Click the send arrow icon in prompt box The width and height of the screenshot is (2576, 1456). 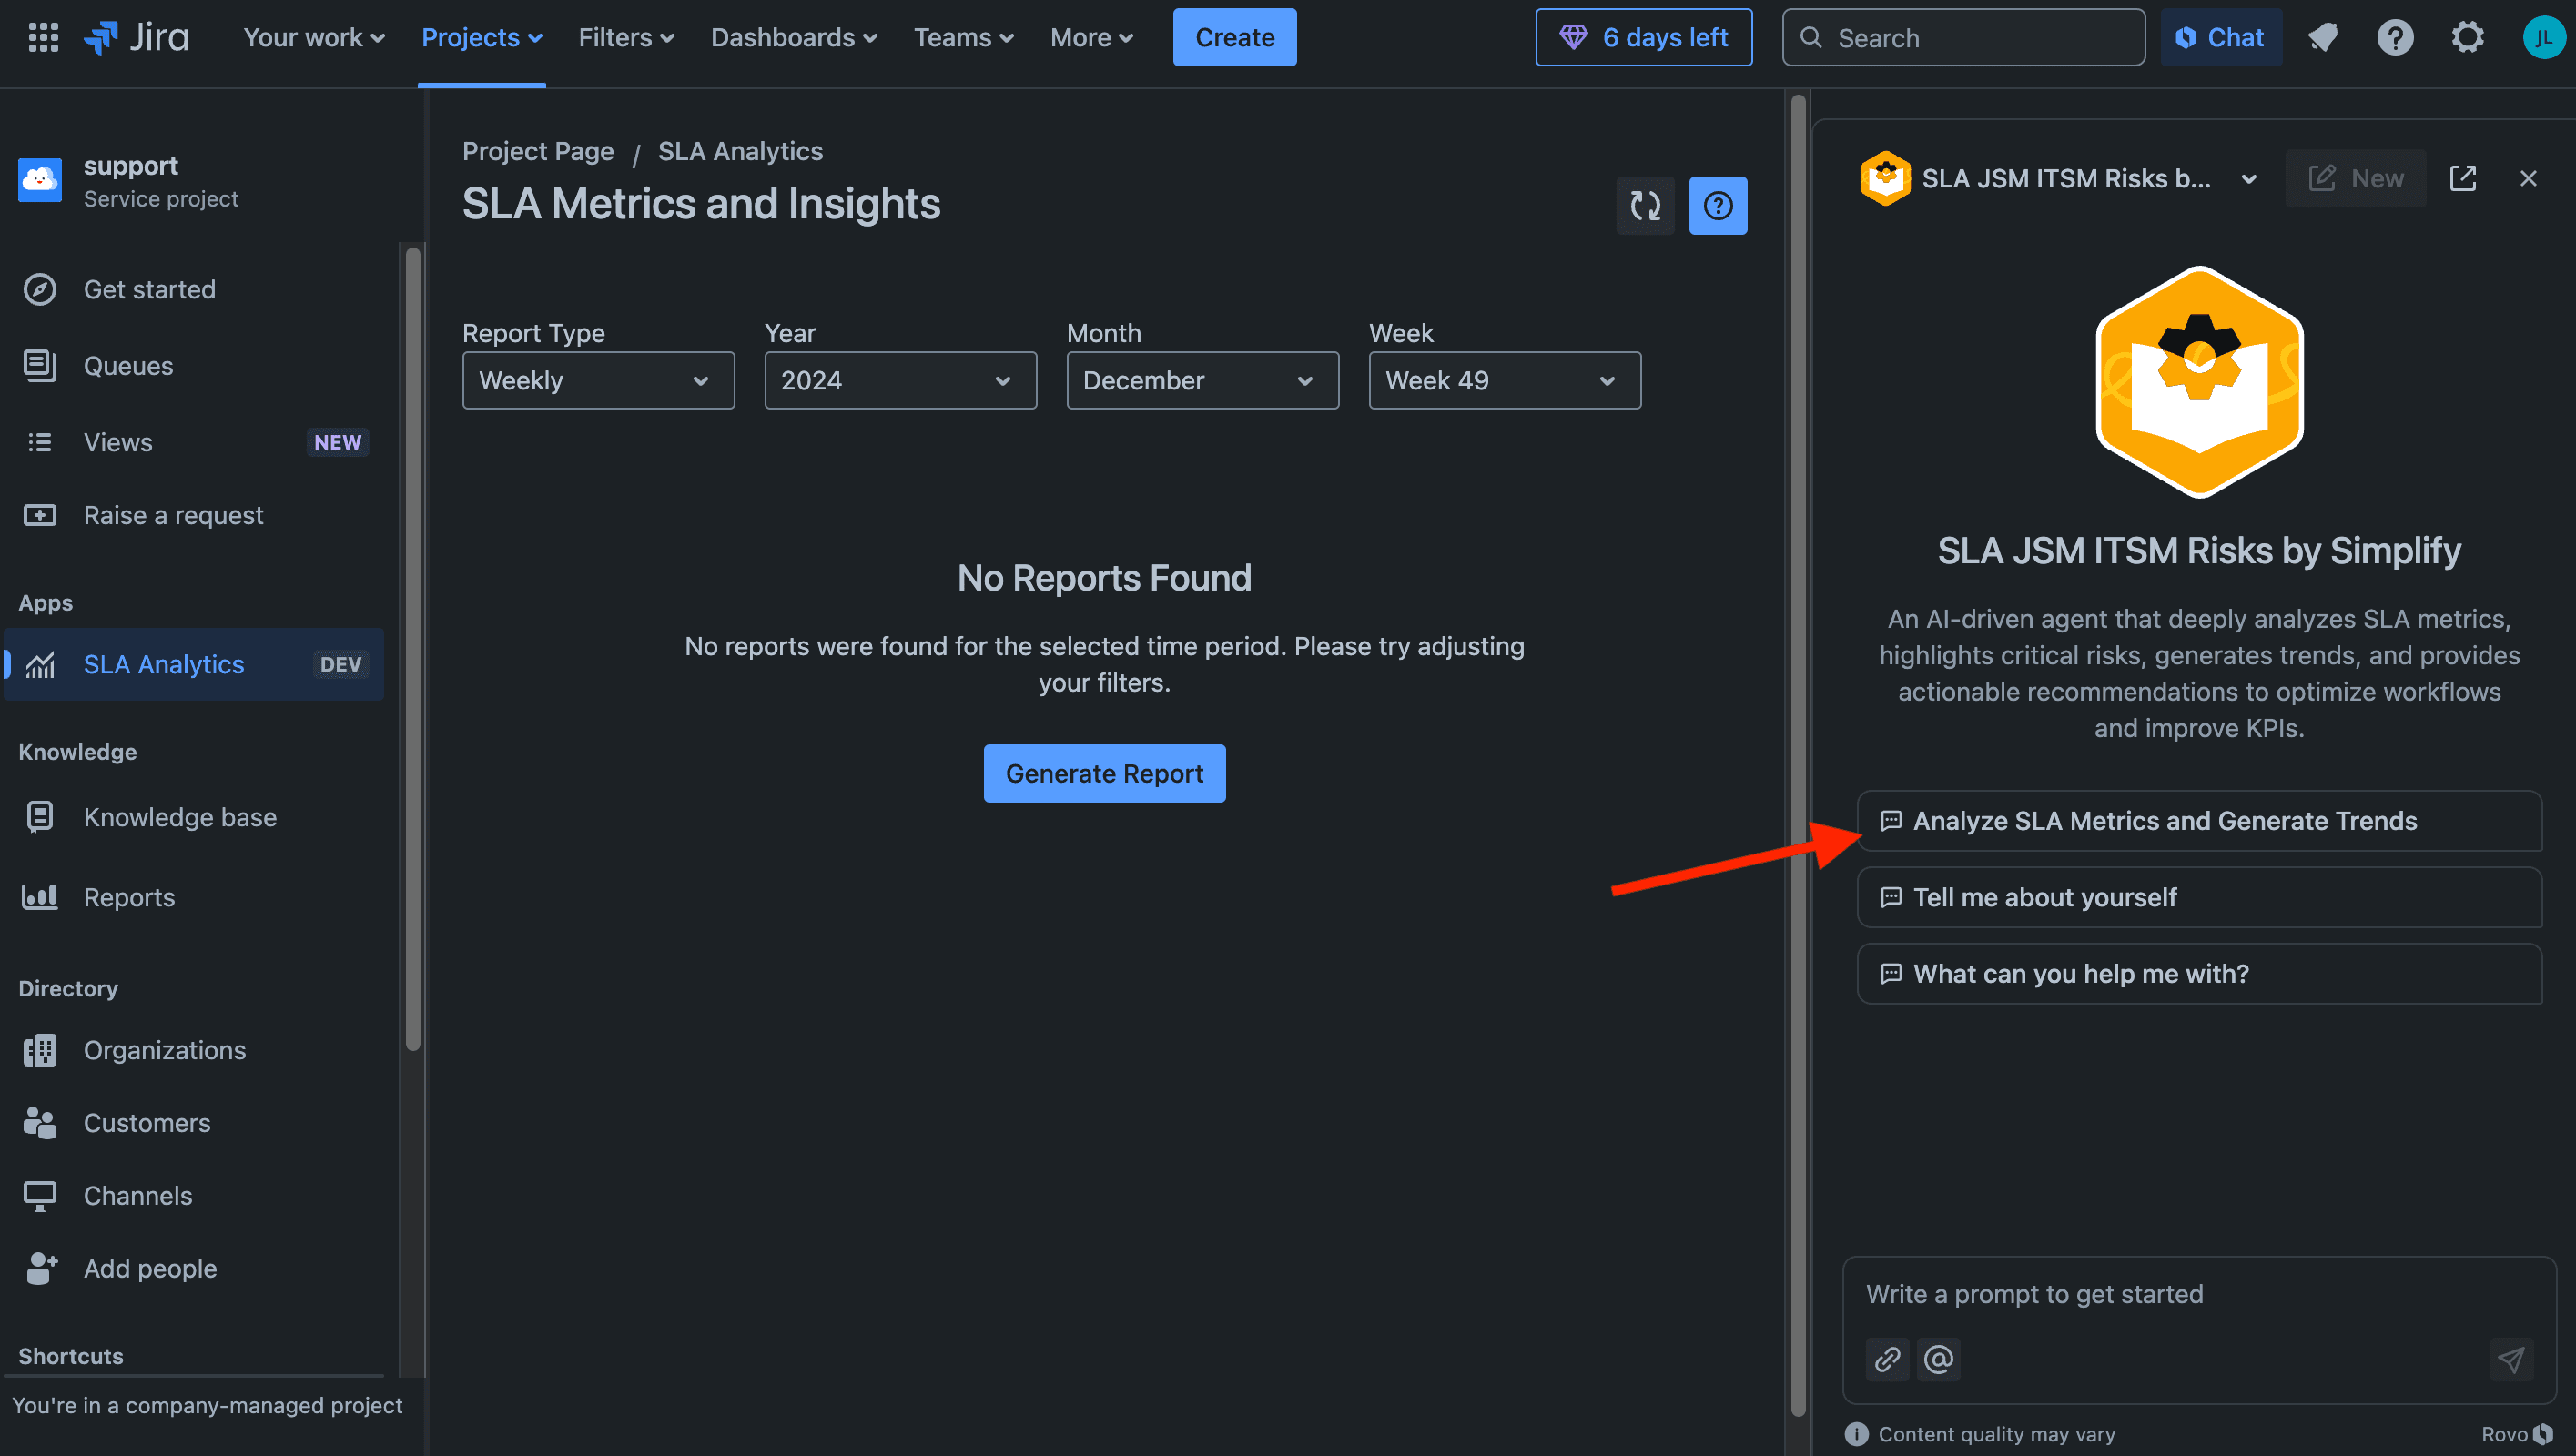point(2511,1360)
